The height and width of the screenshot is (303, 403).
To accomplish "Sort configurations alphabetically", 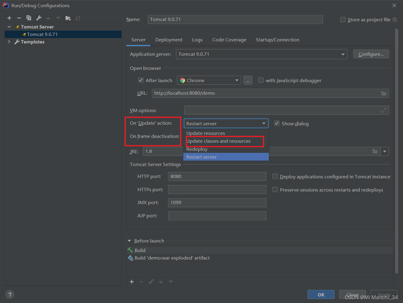I will [78, 18].
